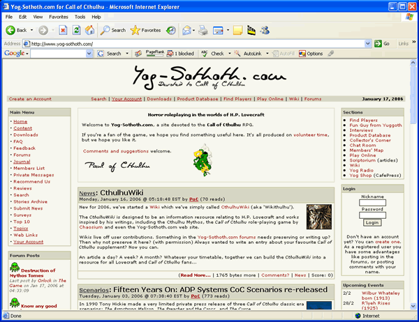Click the Forward arrow icon
Viewport: 419px width, 322px height.
coord(43,30)
